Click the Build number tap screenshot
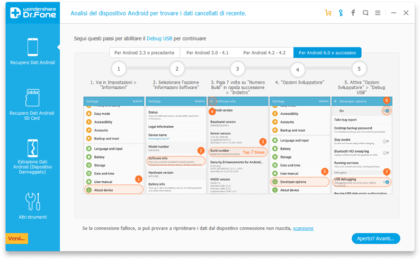The height and width of the screenshot is (260, 420). pyautogui.click(x=238, y=145)
